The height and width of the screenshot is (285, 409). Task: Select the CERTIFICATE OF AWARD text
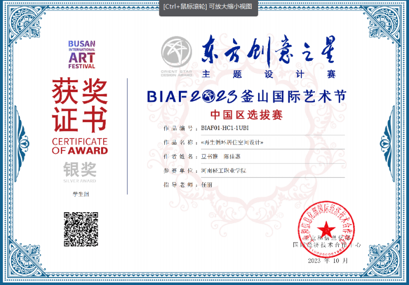pos(80,146)
